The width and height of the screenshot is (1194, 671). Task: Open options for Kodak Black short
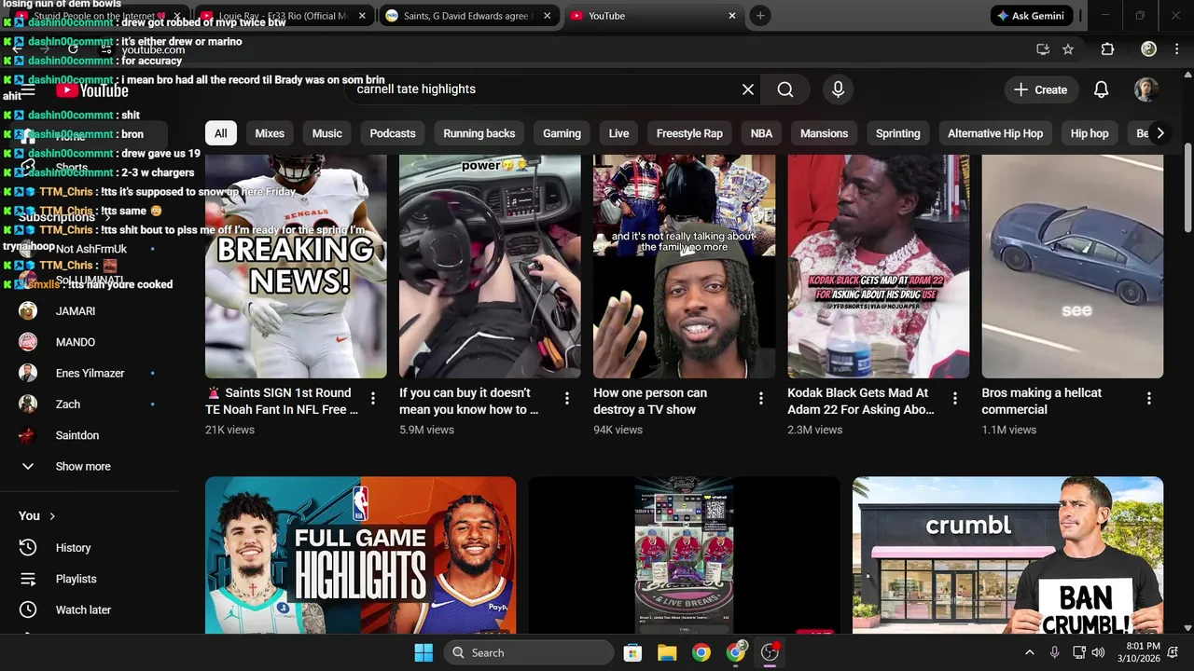(954, 399)
